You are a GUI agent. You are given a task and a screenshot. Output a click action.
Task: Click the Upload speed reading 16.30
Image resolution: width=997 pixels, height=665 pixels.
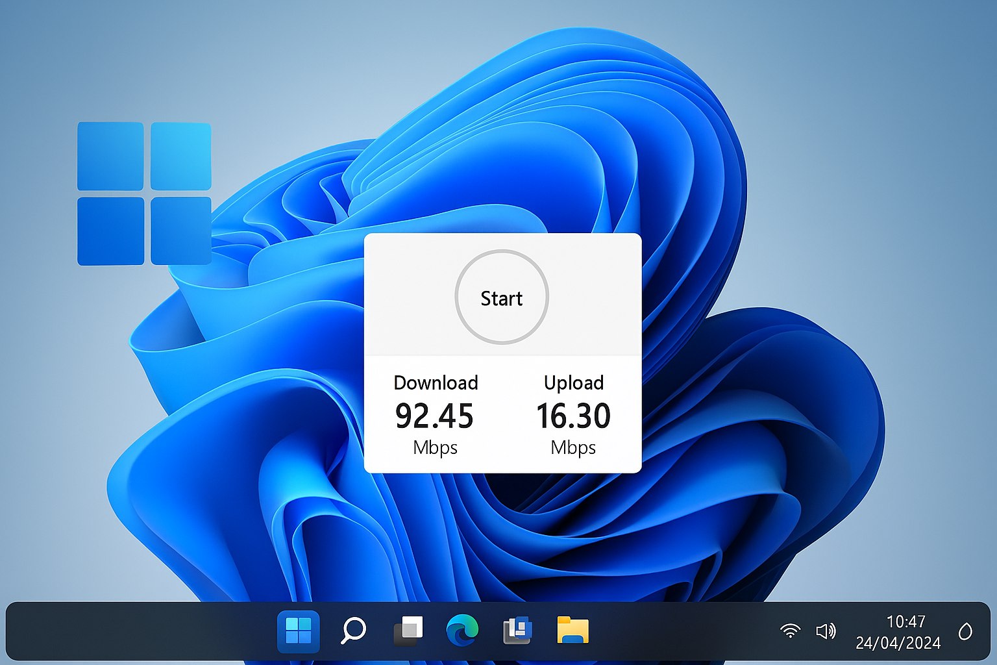pyautogui.click(x=574, y=416)
